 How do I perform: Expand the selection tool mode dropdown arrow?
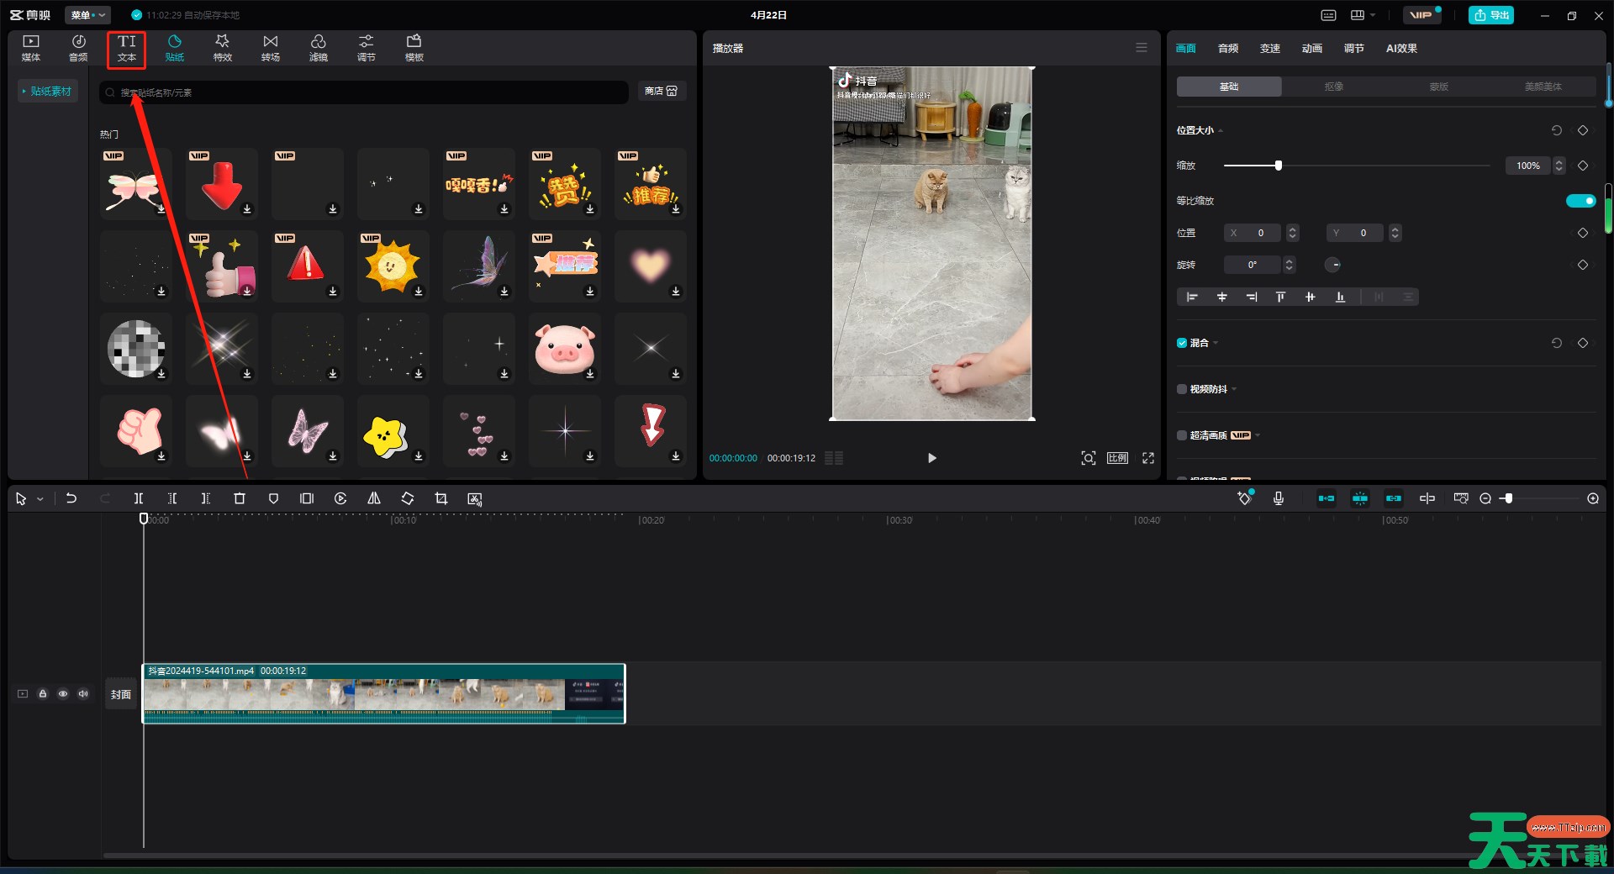pyautogui.click(x=40, y=499)
